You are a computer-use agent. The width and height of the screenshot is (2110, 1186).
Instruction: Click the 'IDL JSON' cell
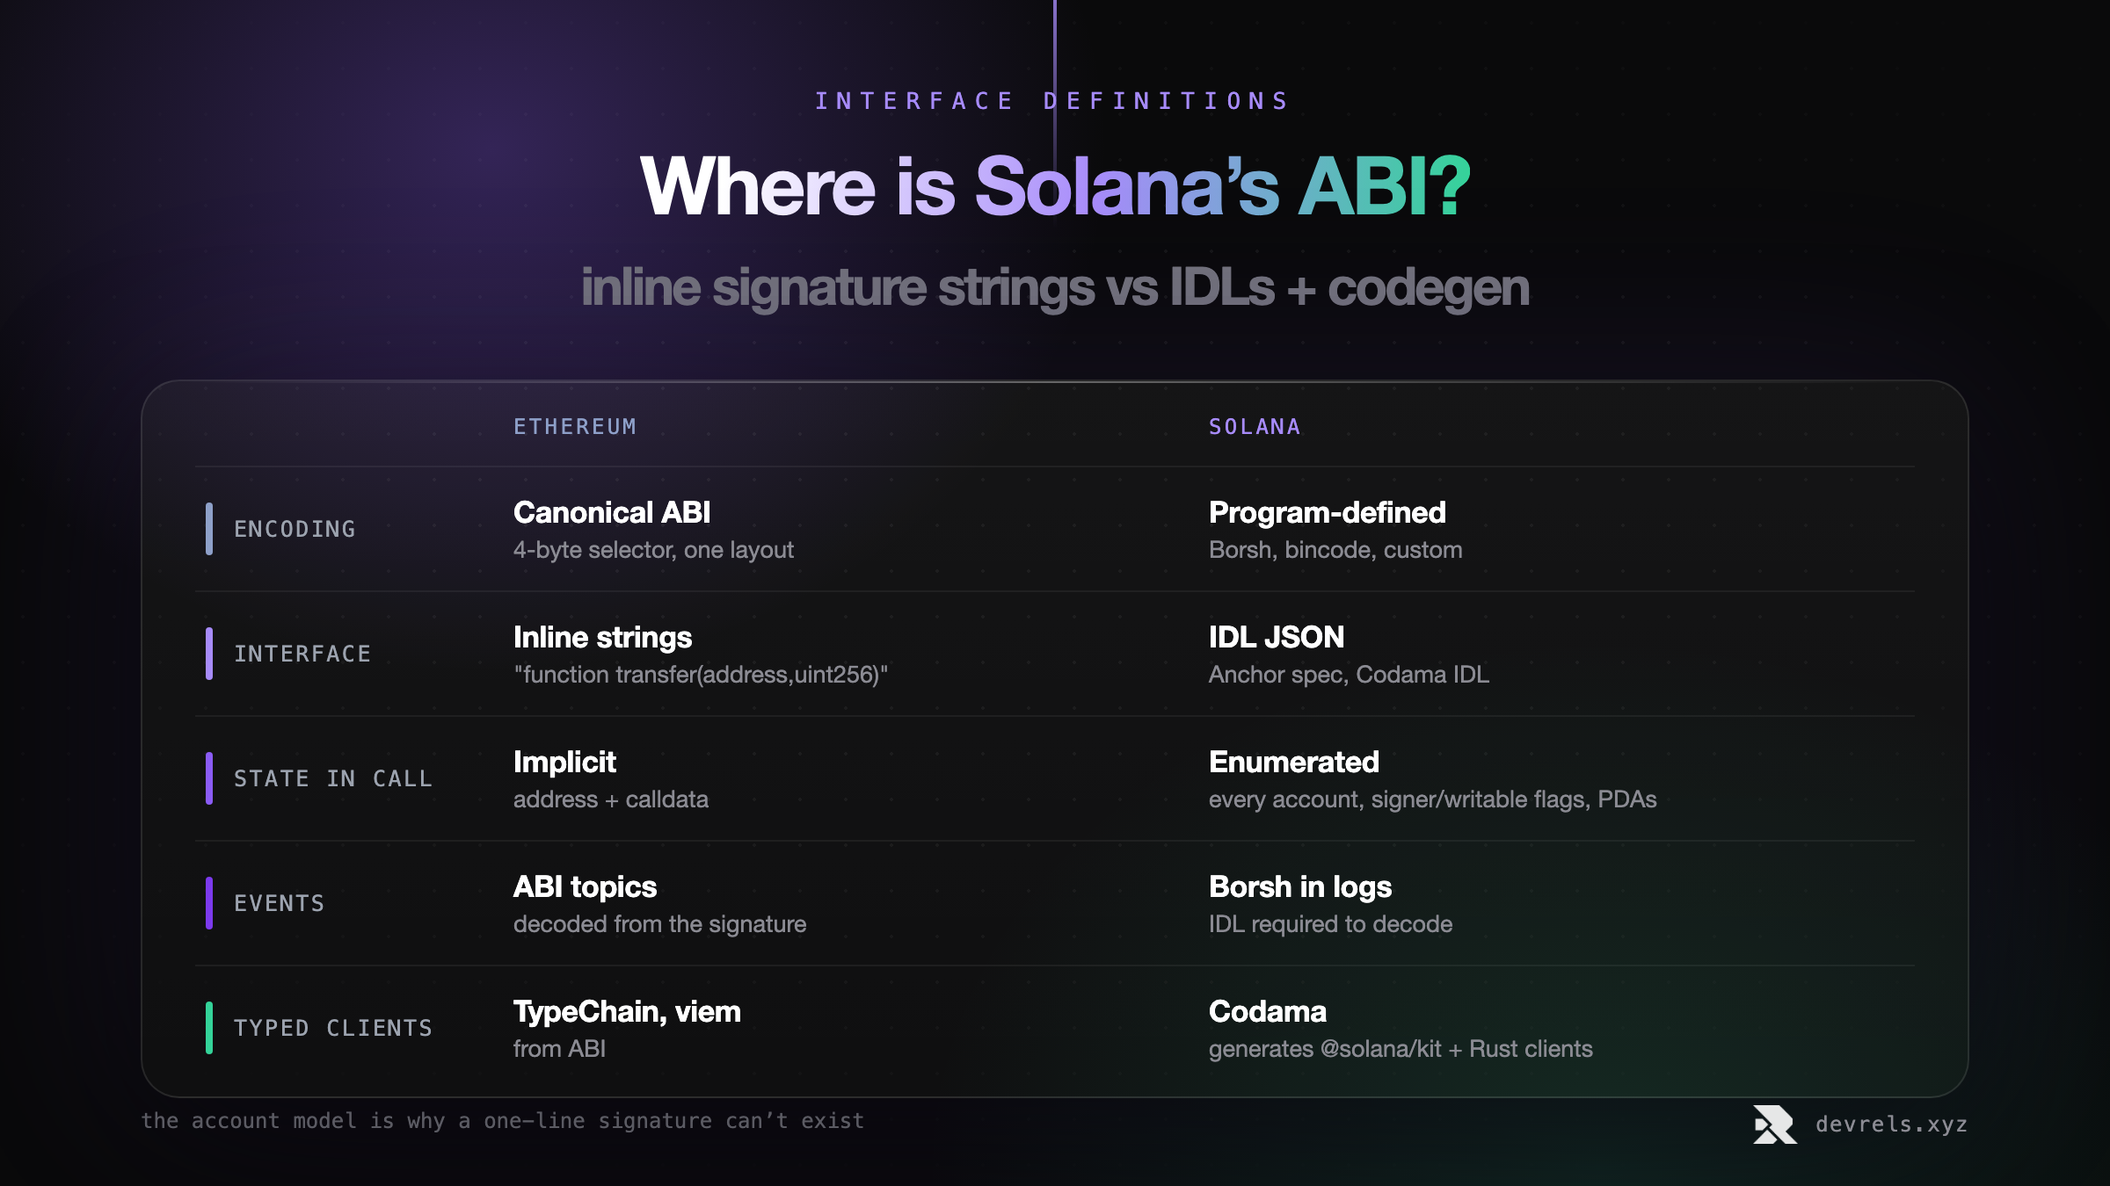[1277, 637]
